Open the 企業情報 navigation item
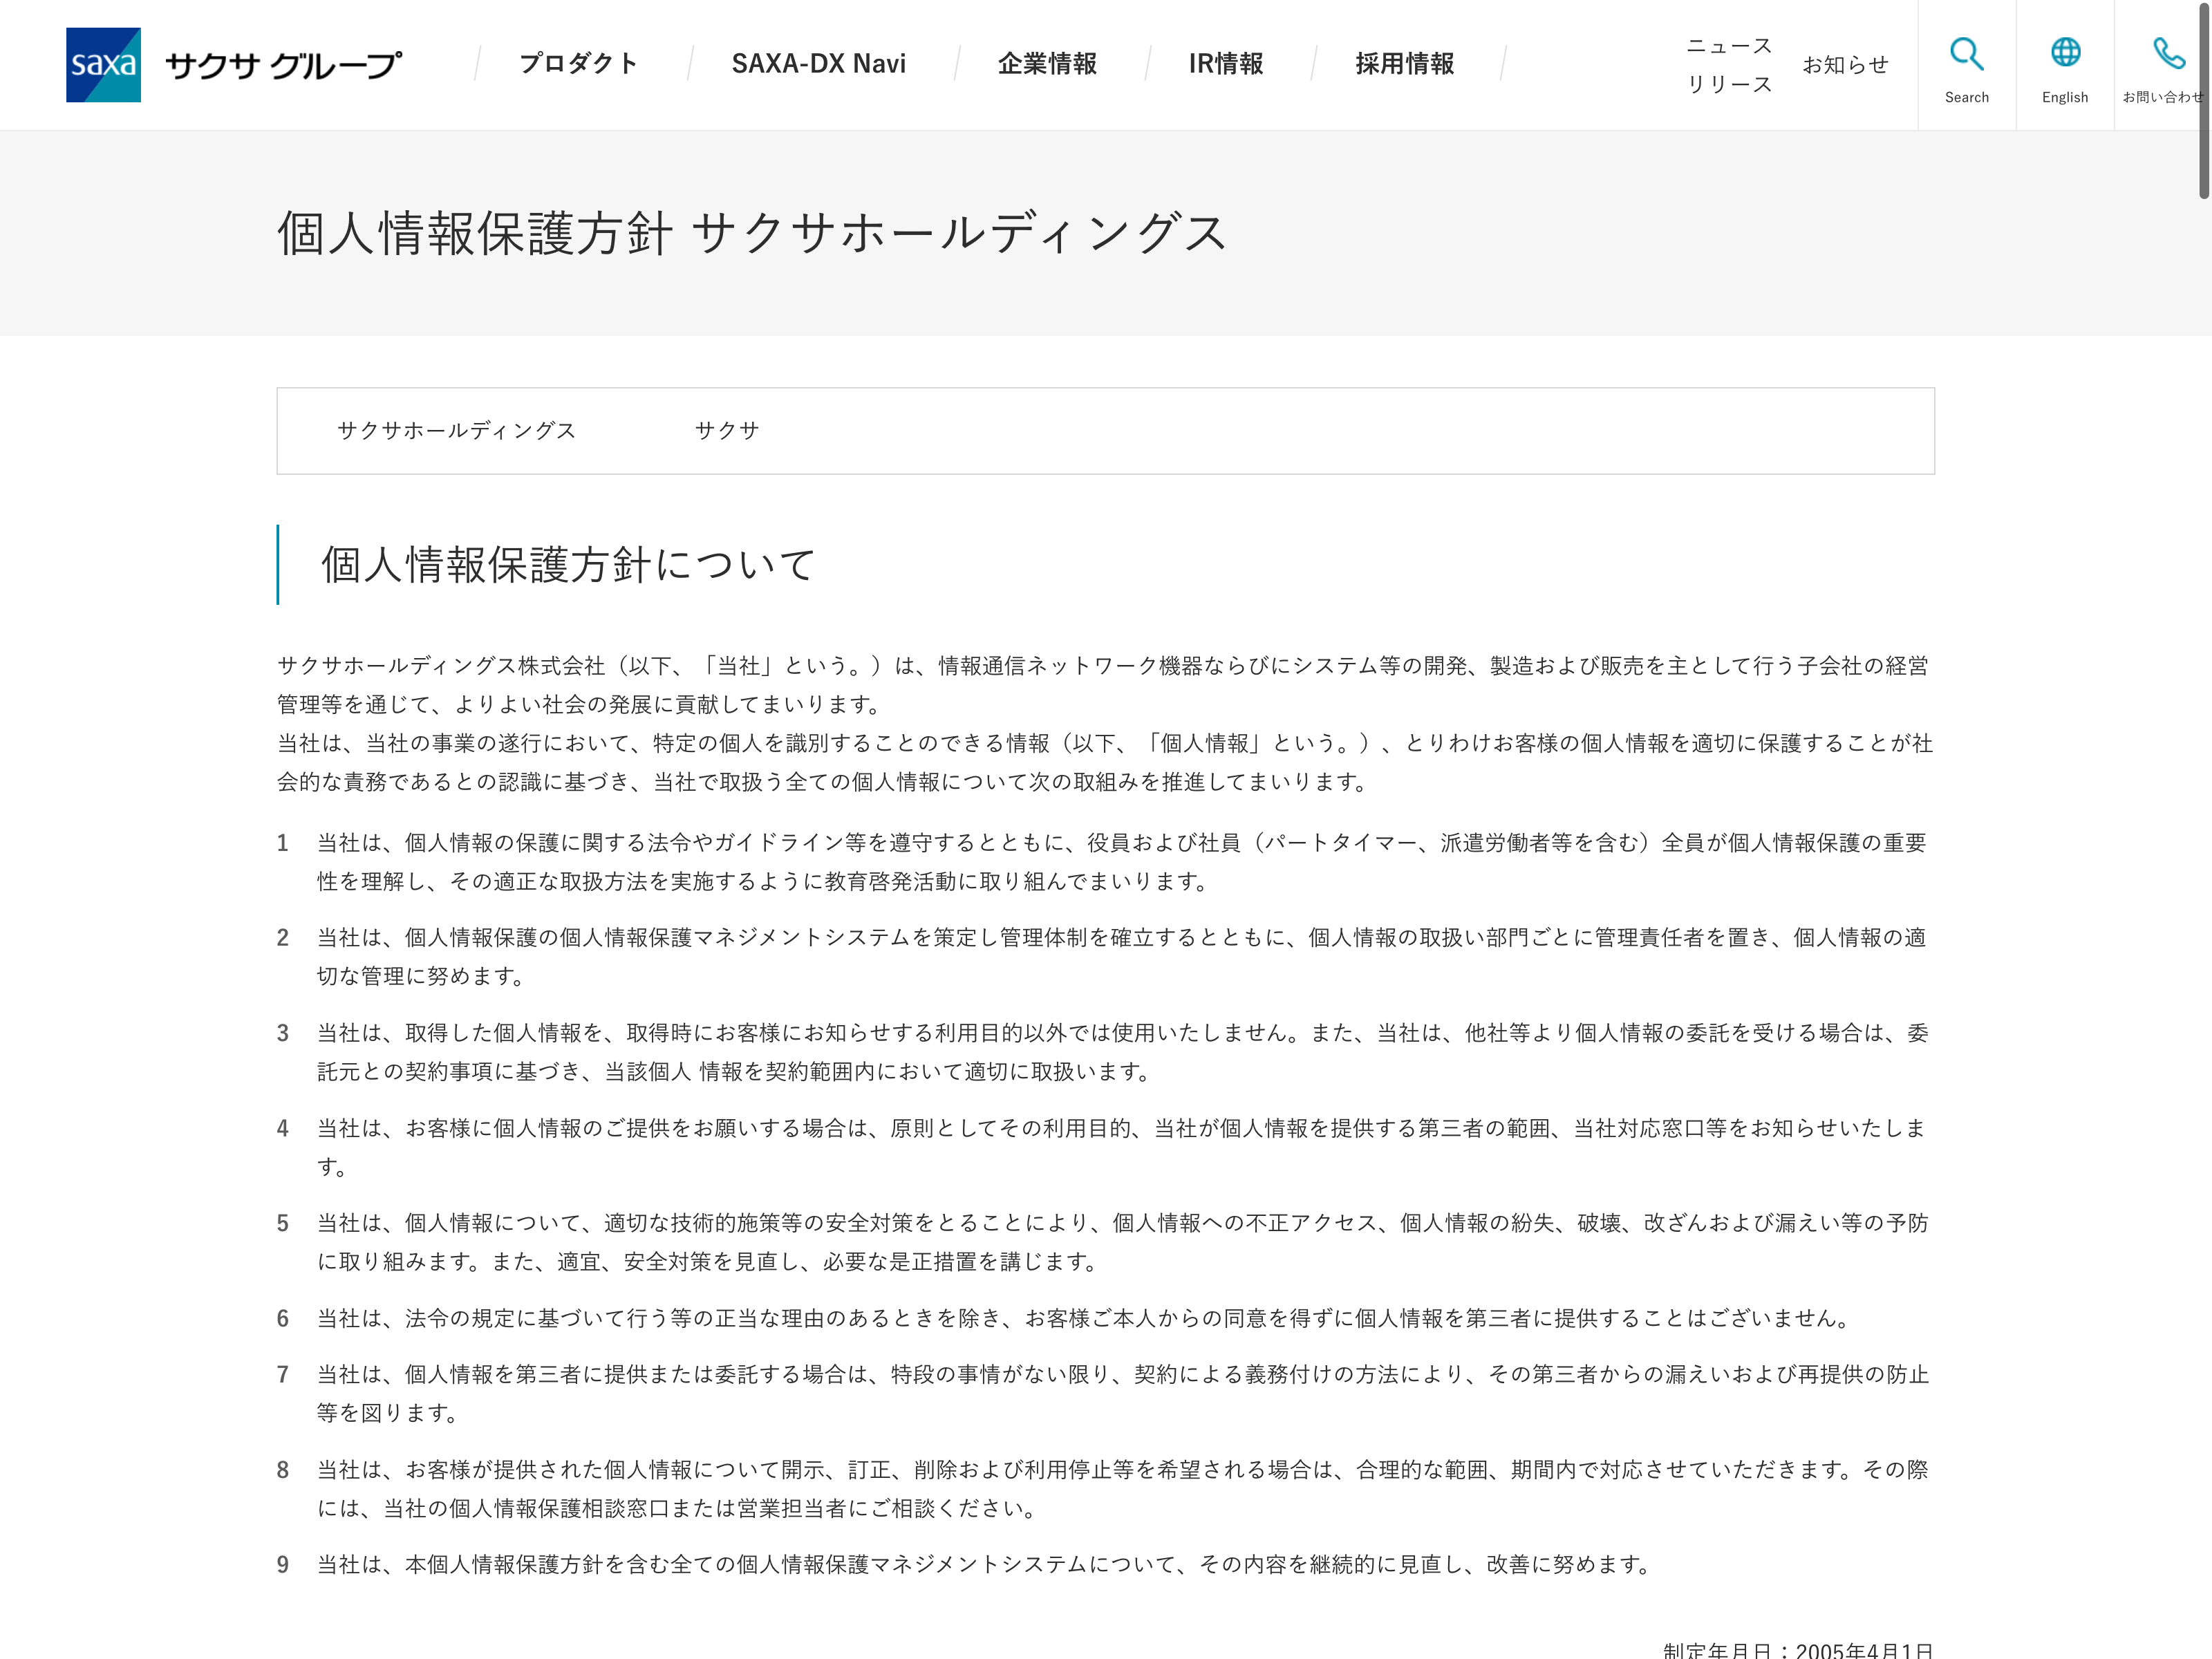 [1047, 64]
